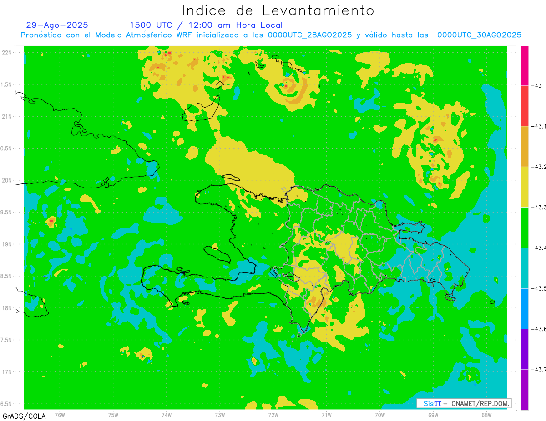Viewport: 546px width, 421px height.
Task: Click the title "Indice de Levantamiento"
Action: [x=278, y=10]
